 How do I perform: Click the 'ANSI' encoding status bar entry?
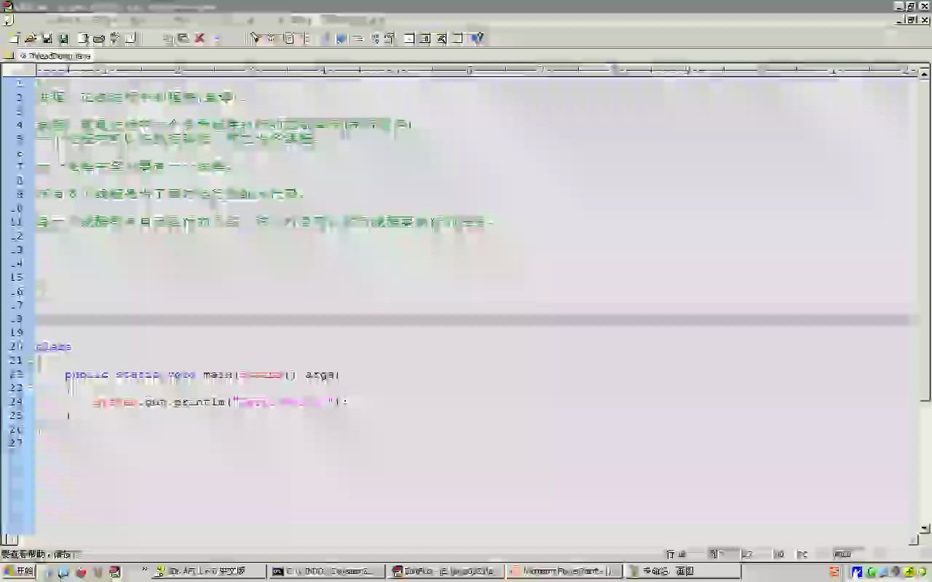(x=843, y=554)
